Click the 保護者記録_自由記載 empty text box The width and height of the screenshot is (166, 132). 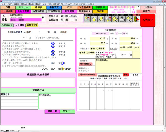[x=38, y=83]
